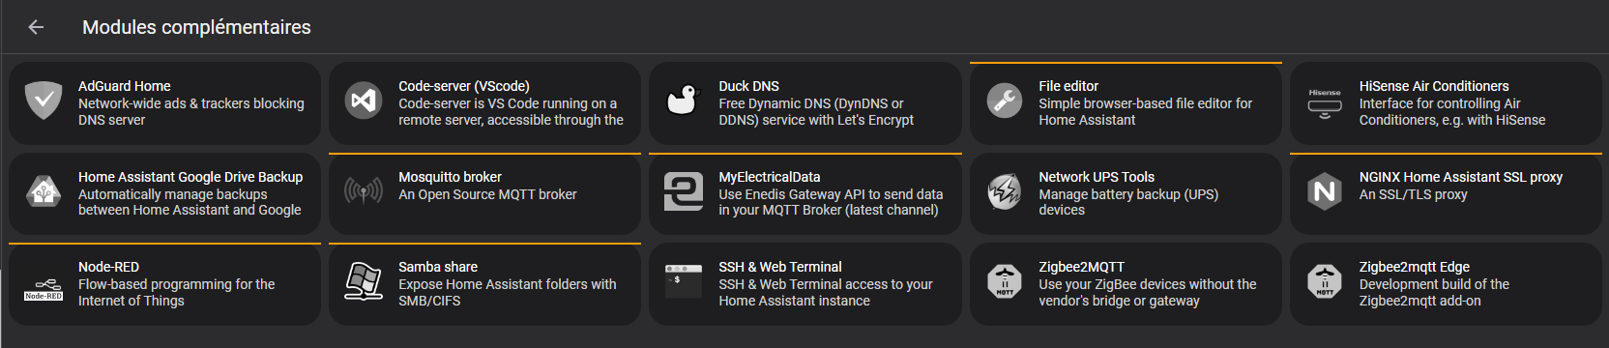Click the NGINX N logo icon
Image resolution: width=1609 pixels, height=348 pixels.
(1325, 191)
